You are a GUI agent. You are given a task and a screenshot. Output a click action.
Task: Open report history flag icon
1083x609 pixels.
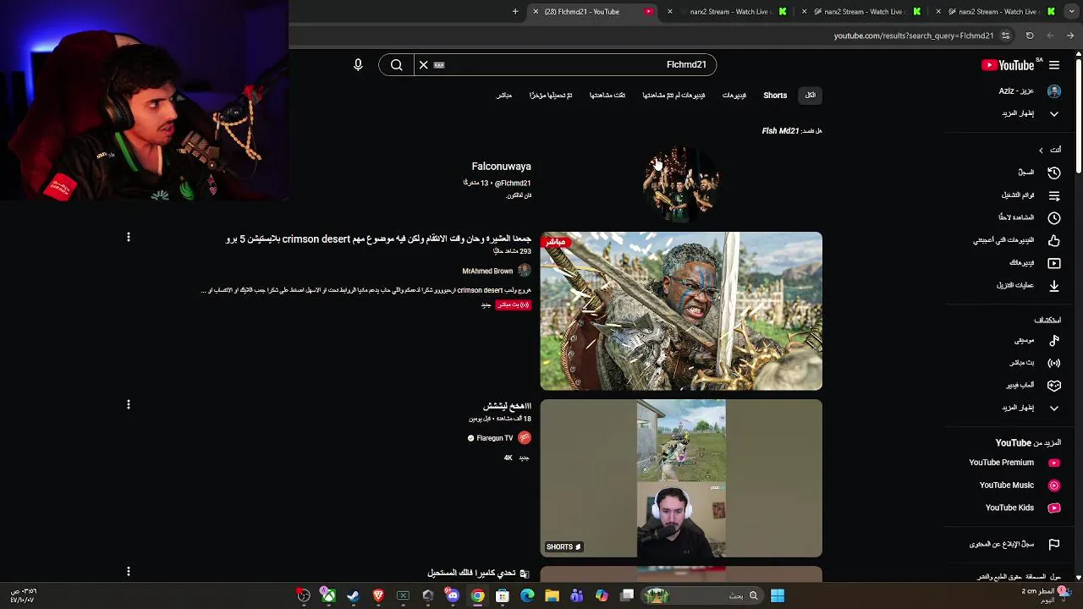click(1054, 545)
